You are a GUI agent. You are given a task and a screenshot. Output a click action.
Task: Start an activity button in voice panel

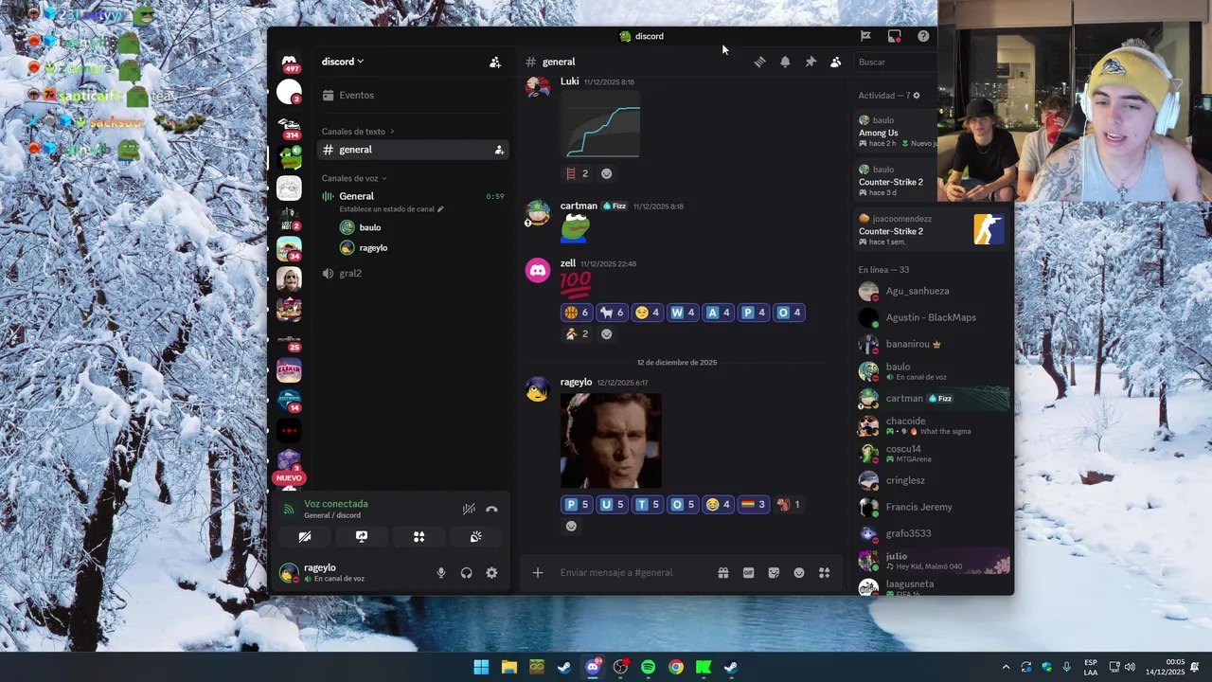pyautogui.click(x=419, y=536)
